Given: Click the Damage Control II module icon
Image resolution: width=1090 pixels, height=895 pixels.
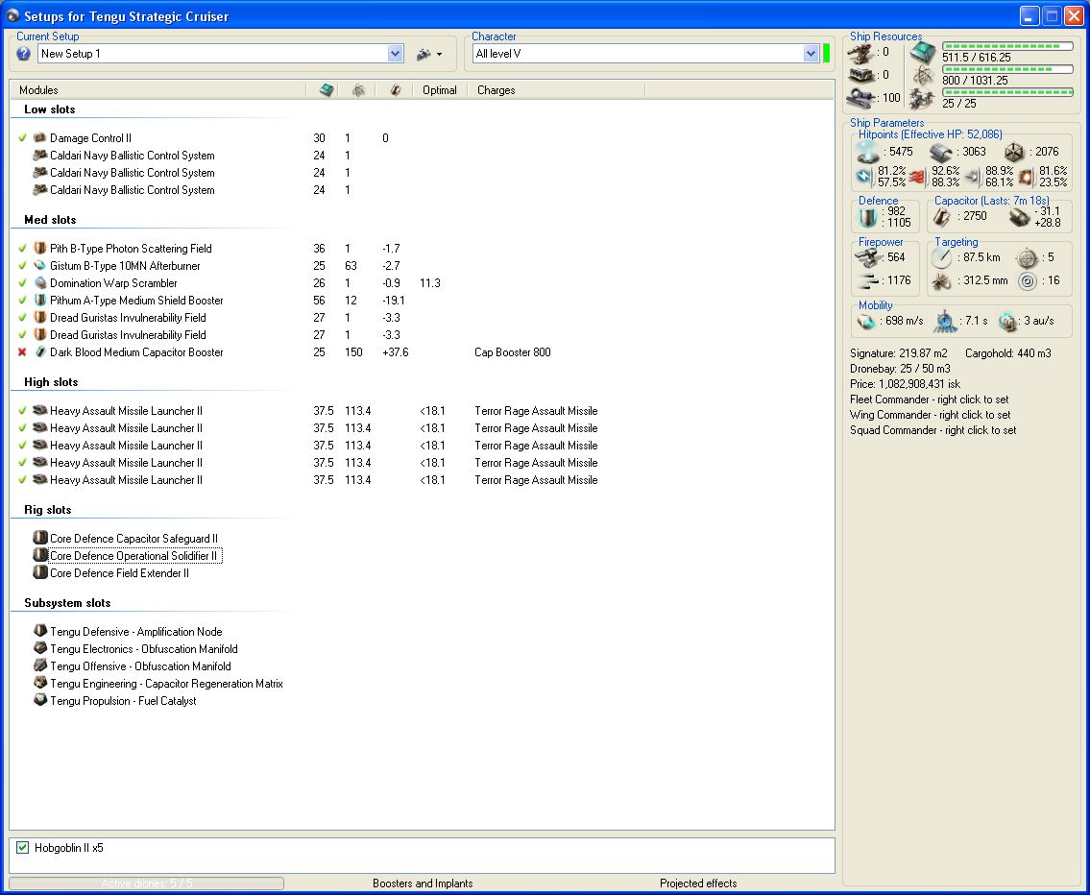Looking at the screenshot, I should pos(40,137).
